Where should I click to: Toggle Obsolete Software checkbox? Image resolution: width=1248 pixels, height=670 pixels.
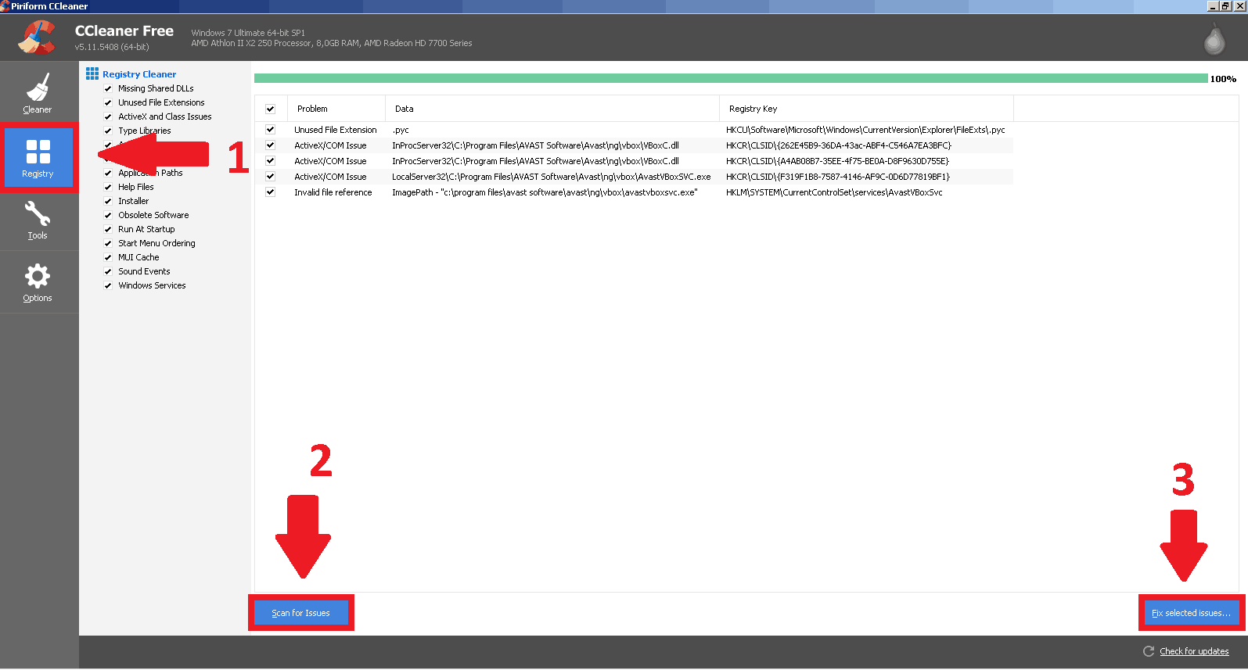tap(108, 215)
